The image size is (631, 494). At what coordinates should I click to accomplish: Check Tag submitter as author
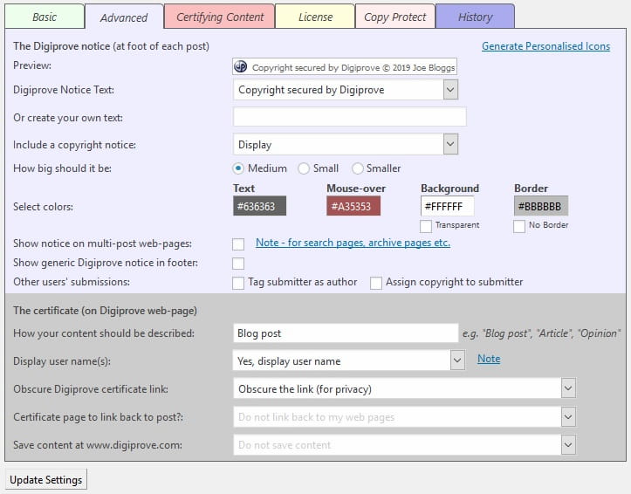[x=238, y=283]
